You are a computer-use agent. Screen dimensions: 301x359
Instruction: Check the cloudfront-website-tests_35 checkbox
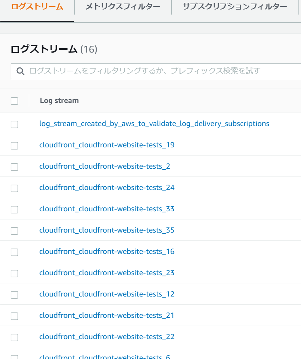(14, 230)
